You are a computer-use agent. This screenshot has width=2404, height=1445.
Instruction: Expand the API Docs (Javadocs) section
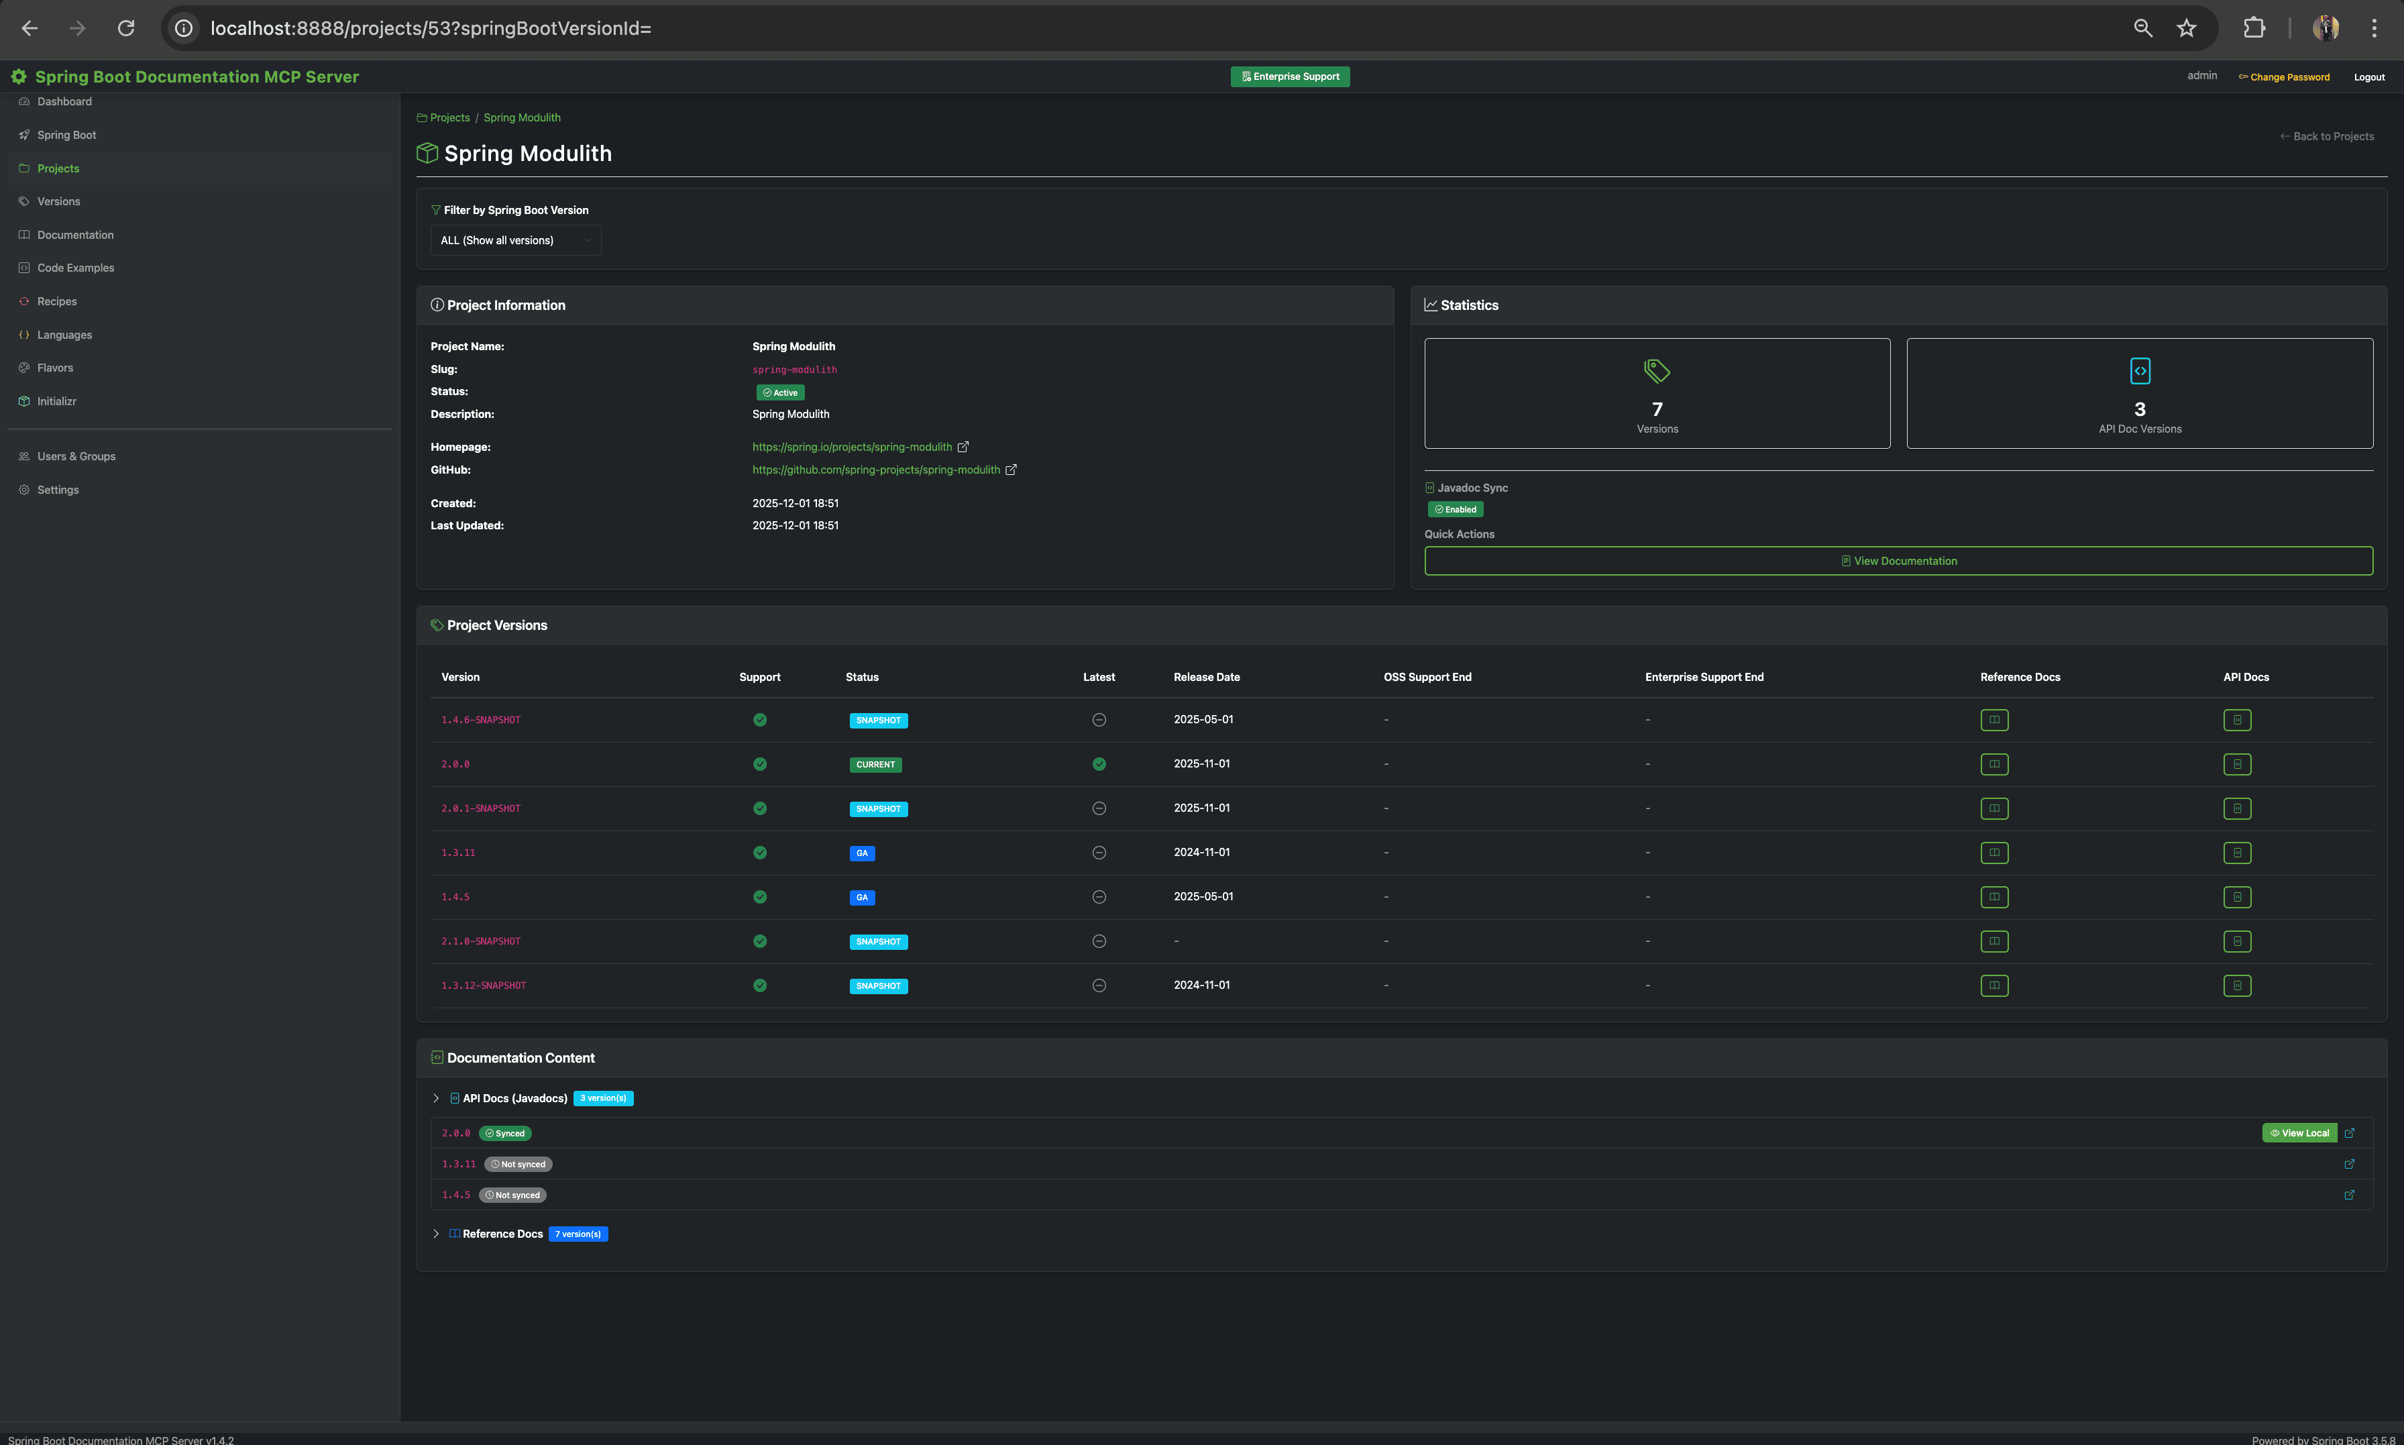[436, 1098]
